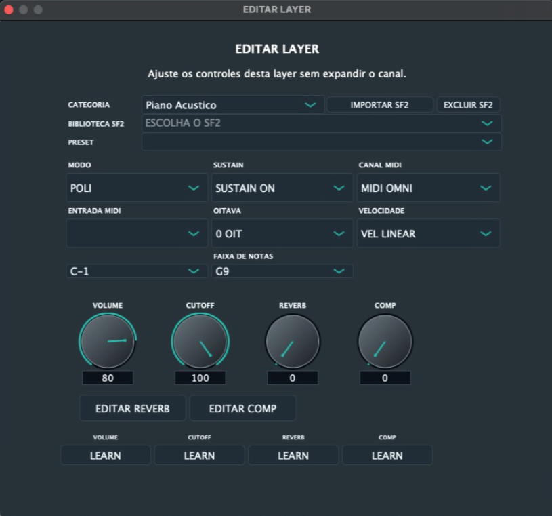Click the Comp value field showing 0
552x516 pixels.
pyautogui.click(x=385, y=378)
